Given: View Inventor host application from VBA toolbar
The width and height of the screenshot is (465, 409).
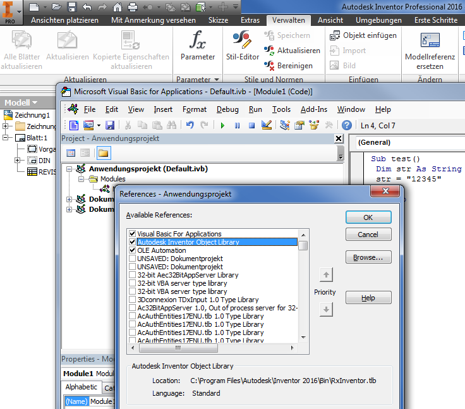Looking at the screenshot, I should pyautogui.click(x=74, y=125).
